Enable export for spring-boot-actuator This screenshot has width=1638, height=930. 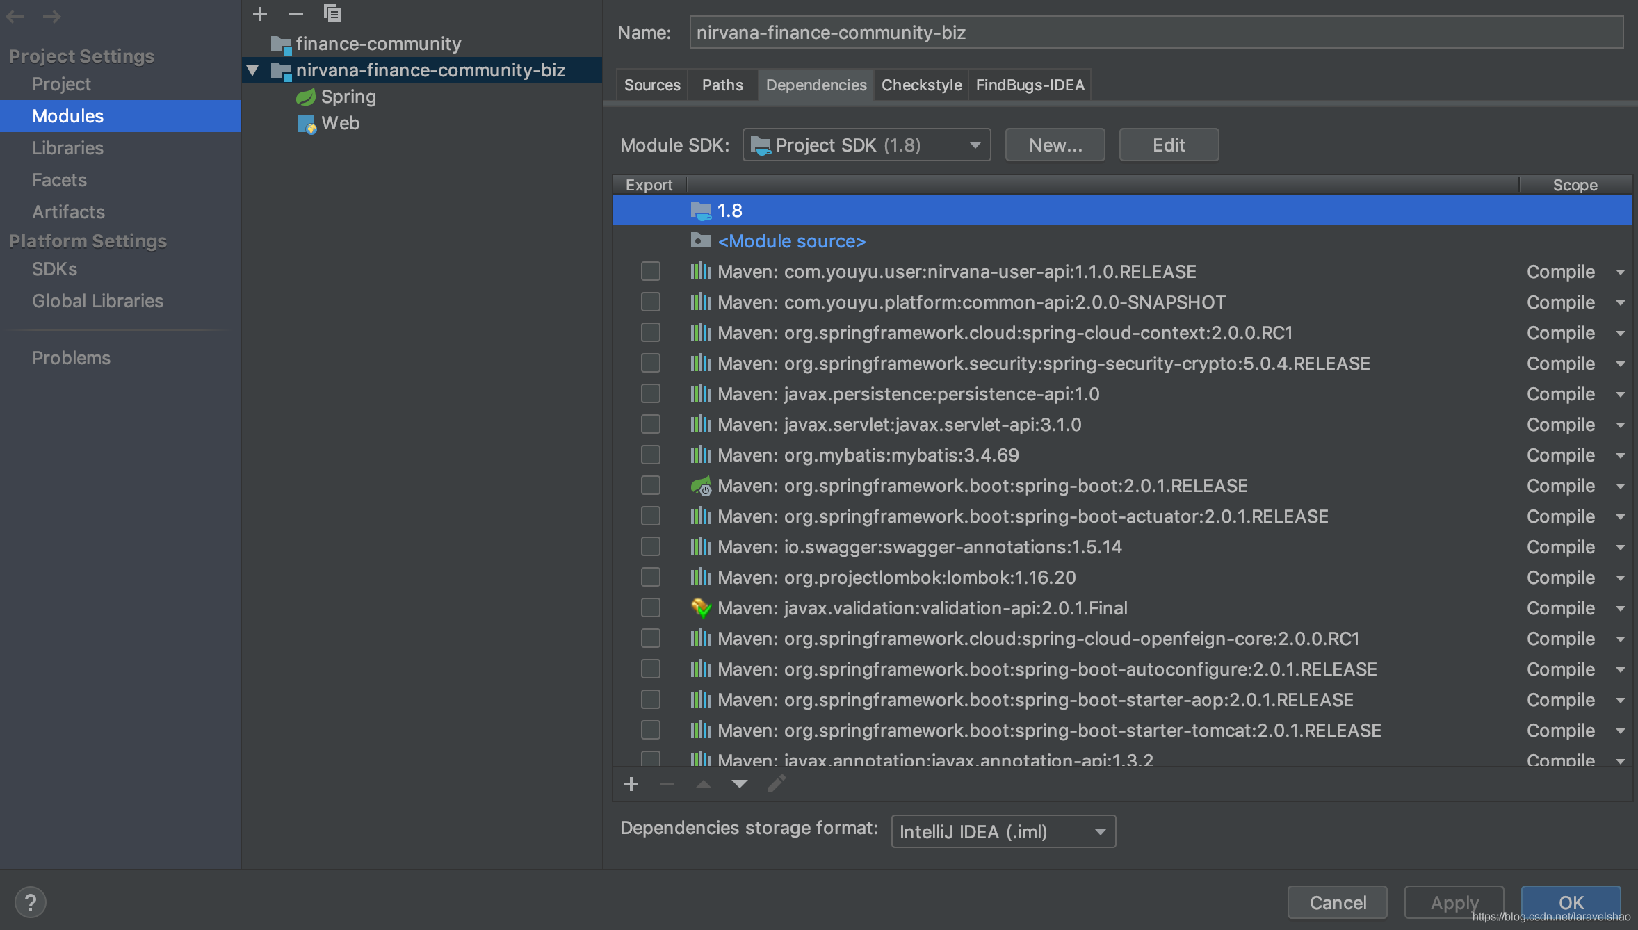tap(651, 516)
